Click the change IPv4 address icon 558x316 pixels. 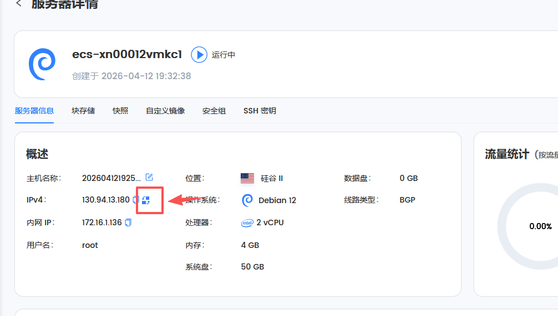tap(146, 200)
